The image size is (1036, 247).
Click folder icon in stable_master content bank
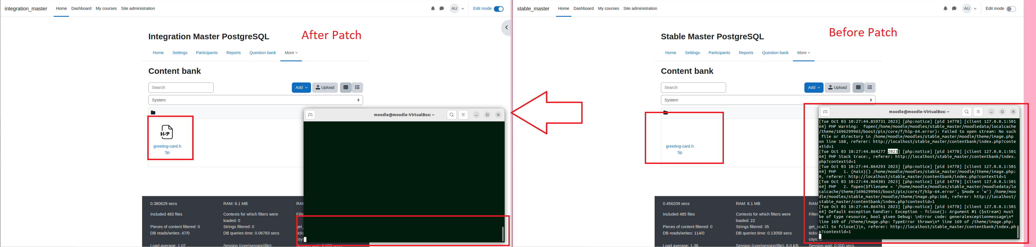[666, 113]
